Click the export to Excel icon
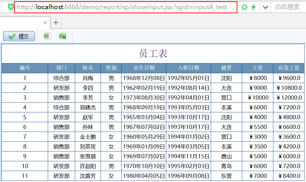 click(47, 36)
